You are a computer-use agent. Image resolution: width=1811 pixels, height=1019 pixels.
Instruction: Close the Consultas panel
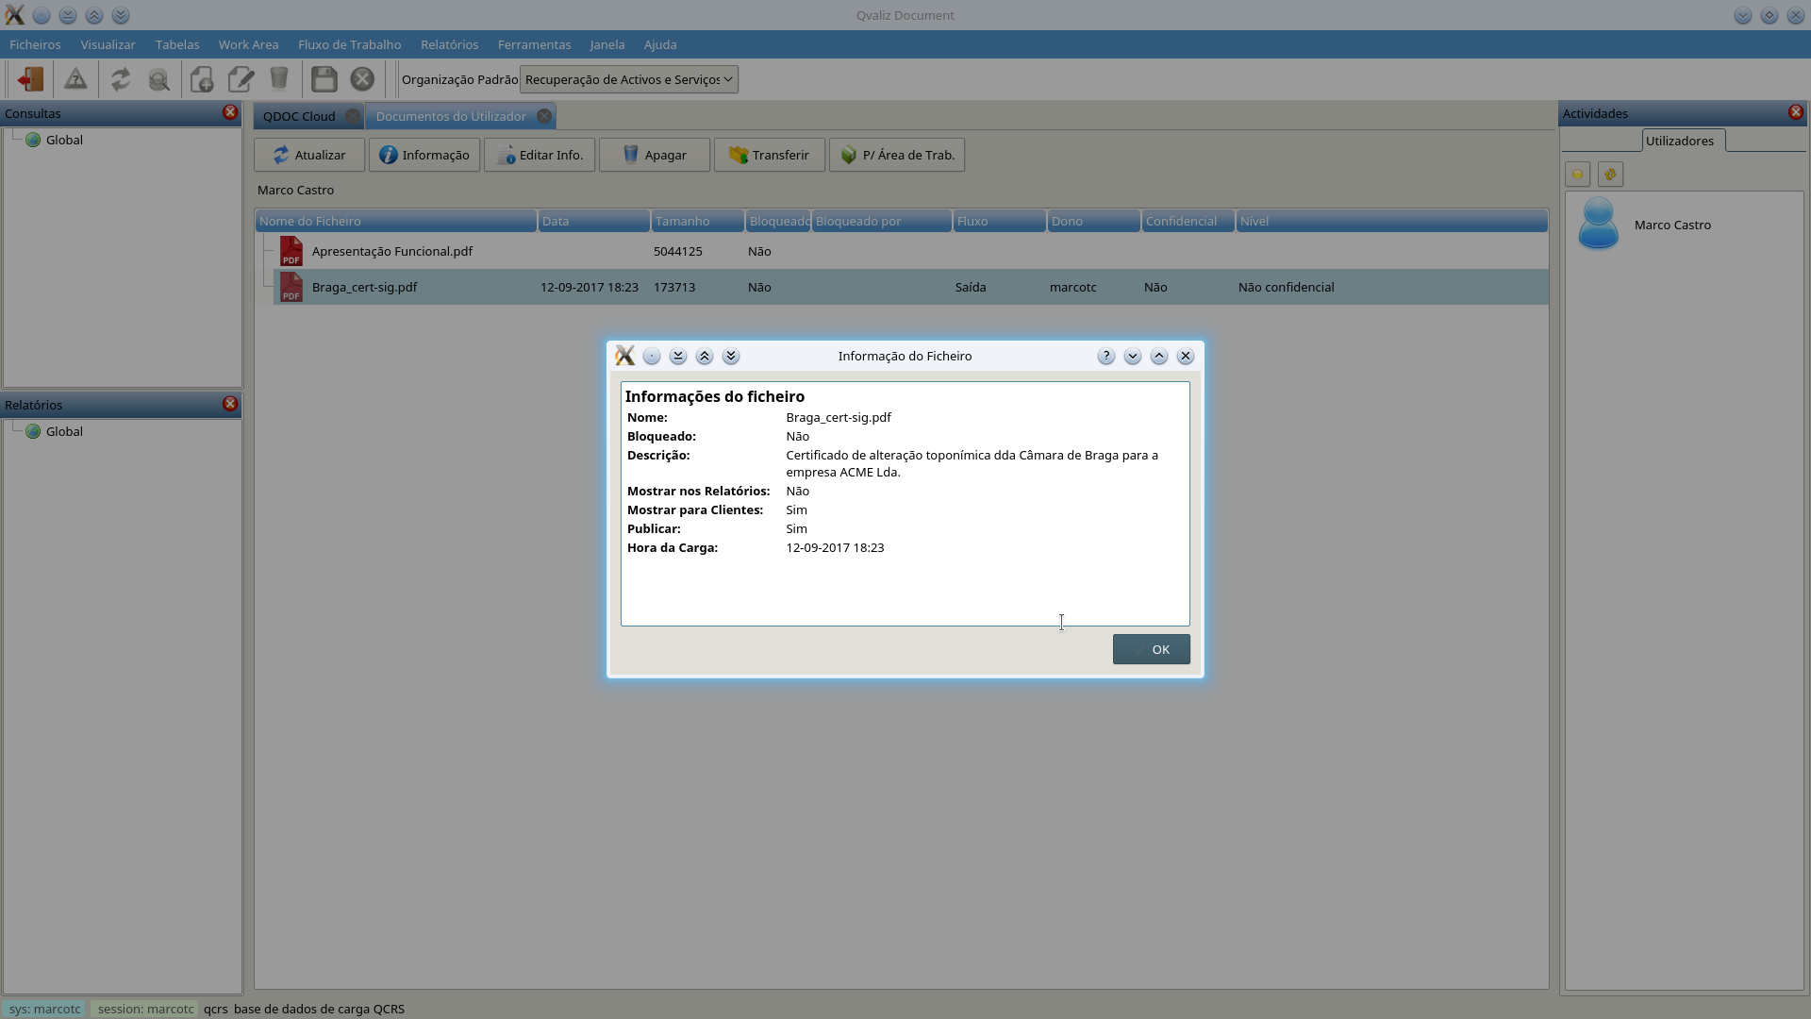click(x=229, y=112)
